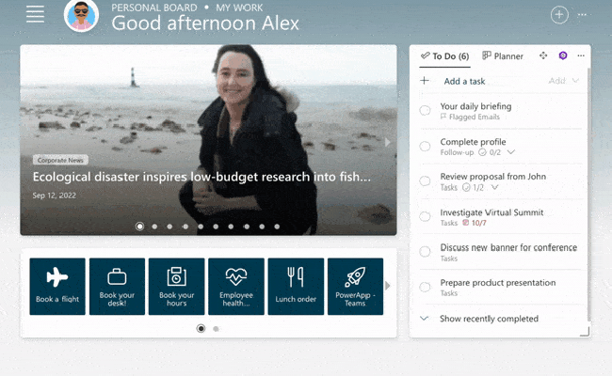Expand Complete profile subtasks chevron
This screenshot has width=612, height=376.
pyautogui.click(x=511, y=152)
